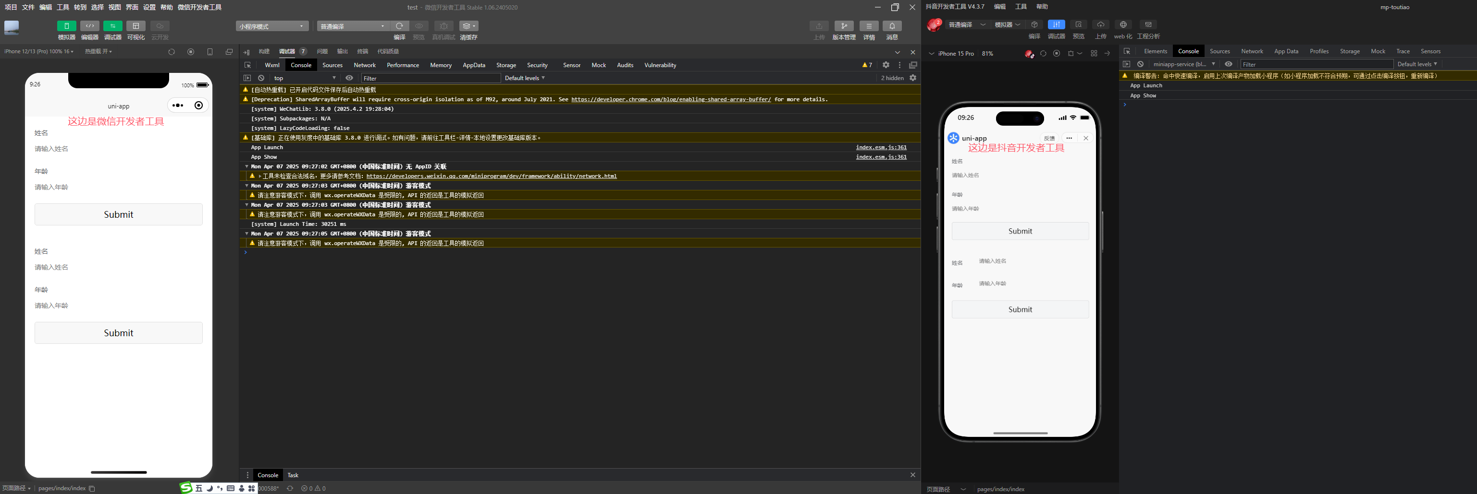The height and width of the screenshot is (494, 1477).
Task: Toggle Douyin console sidebar icon
Action: click(1127, 64)
